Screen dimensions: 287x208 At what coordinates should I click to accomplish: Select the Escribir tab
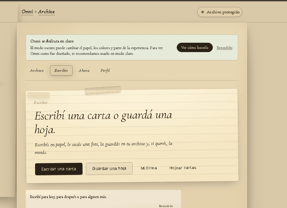tap(61, 70)
